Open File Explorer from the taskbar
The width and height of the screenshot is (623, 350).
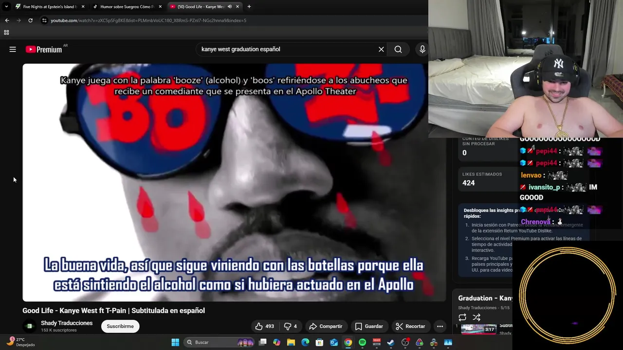(x=291, y=342)
